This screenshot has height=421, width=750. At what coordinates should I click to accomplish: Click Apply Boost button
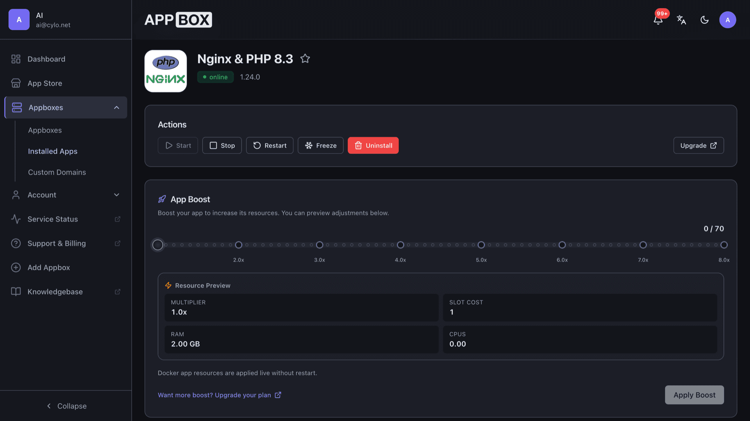[x=694, y=395]
